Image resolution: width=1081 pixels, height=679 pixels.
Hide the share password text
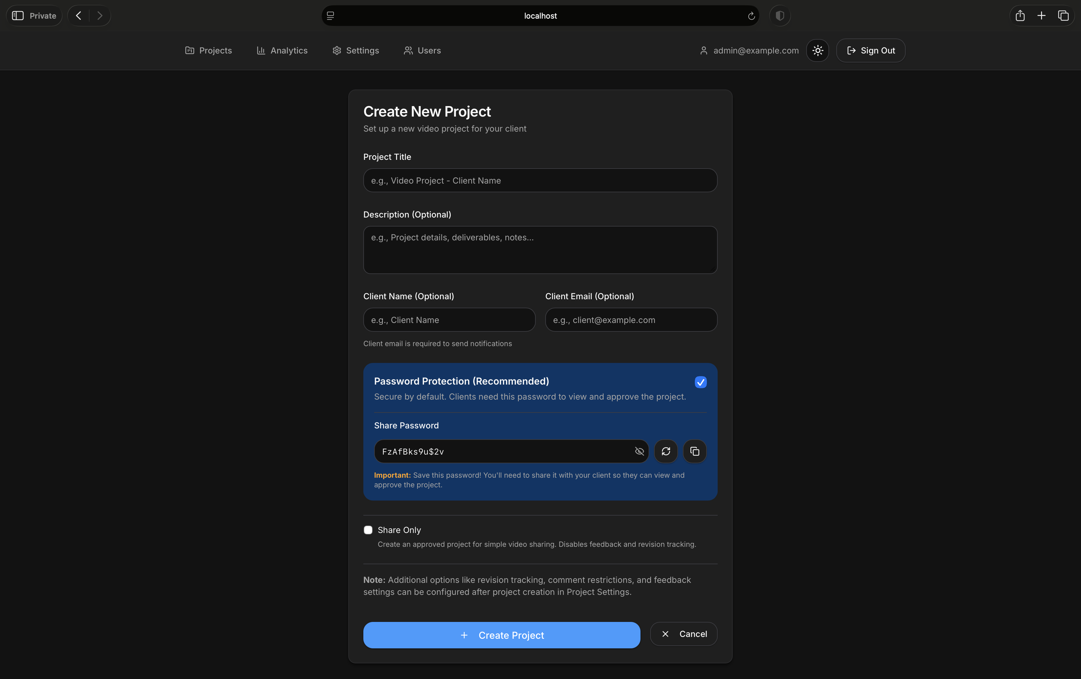point(639,451)
